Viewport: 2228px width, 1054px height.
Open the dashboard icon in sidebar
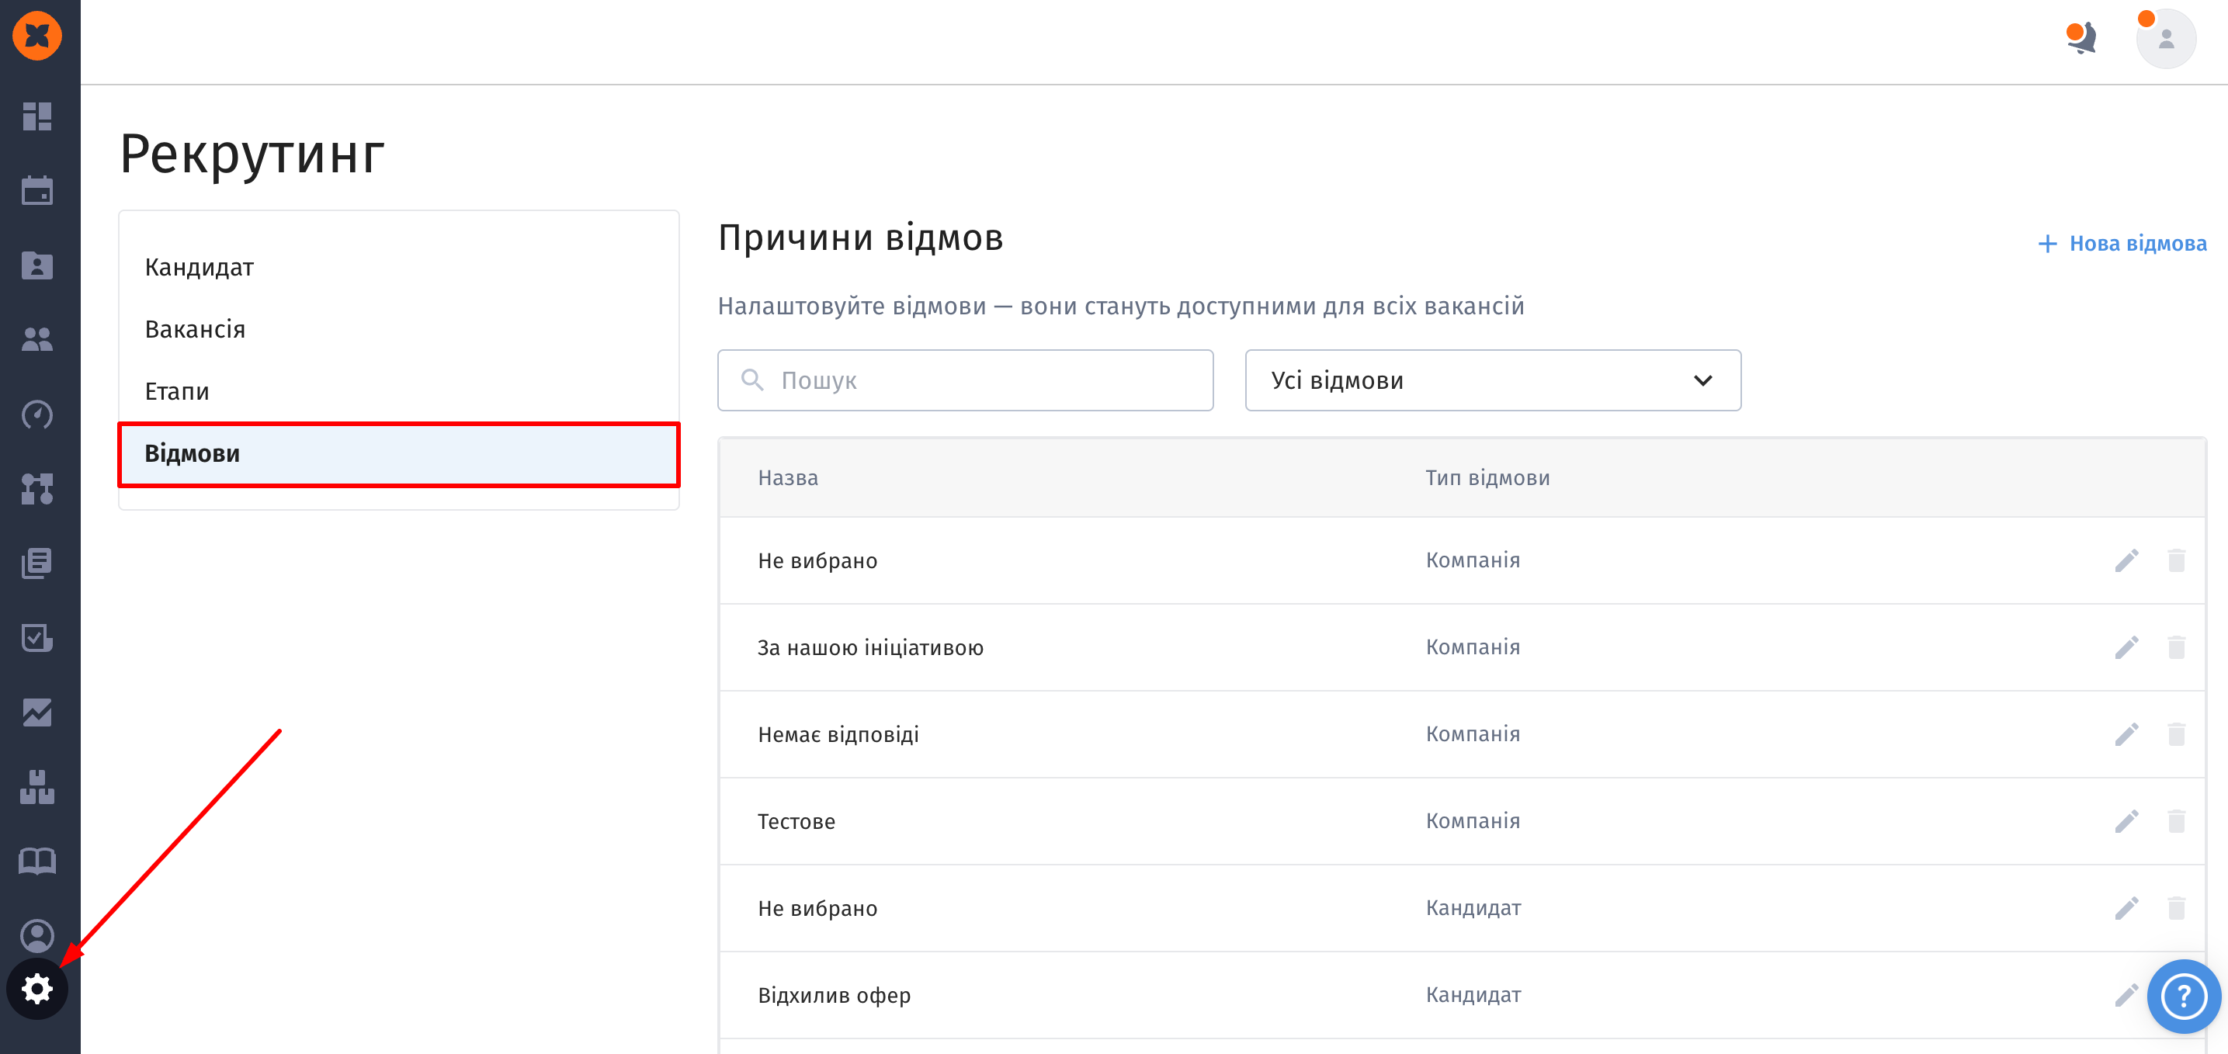point(37,116)
